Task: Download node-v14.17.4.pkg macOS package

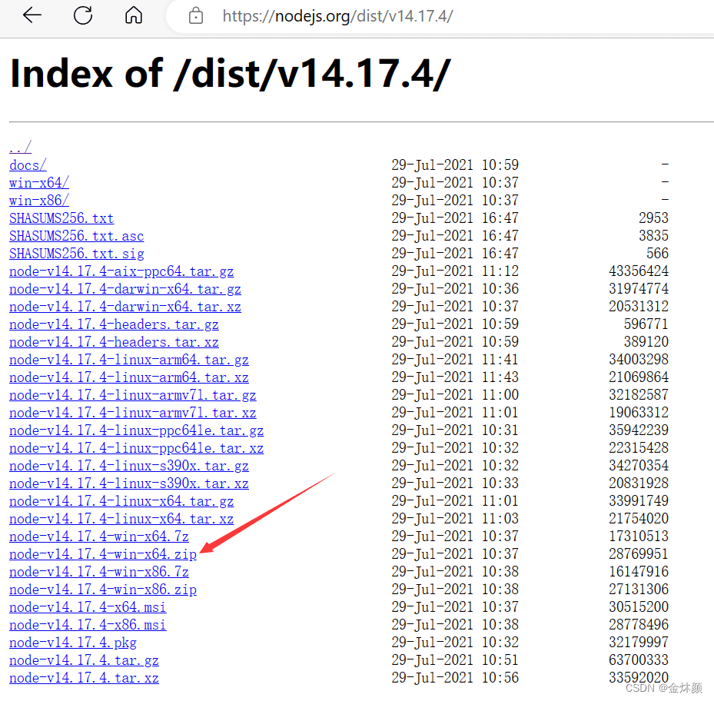Action: point(73,643)
